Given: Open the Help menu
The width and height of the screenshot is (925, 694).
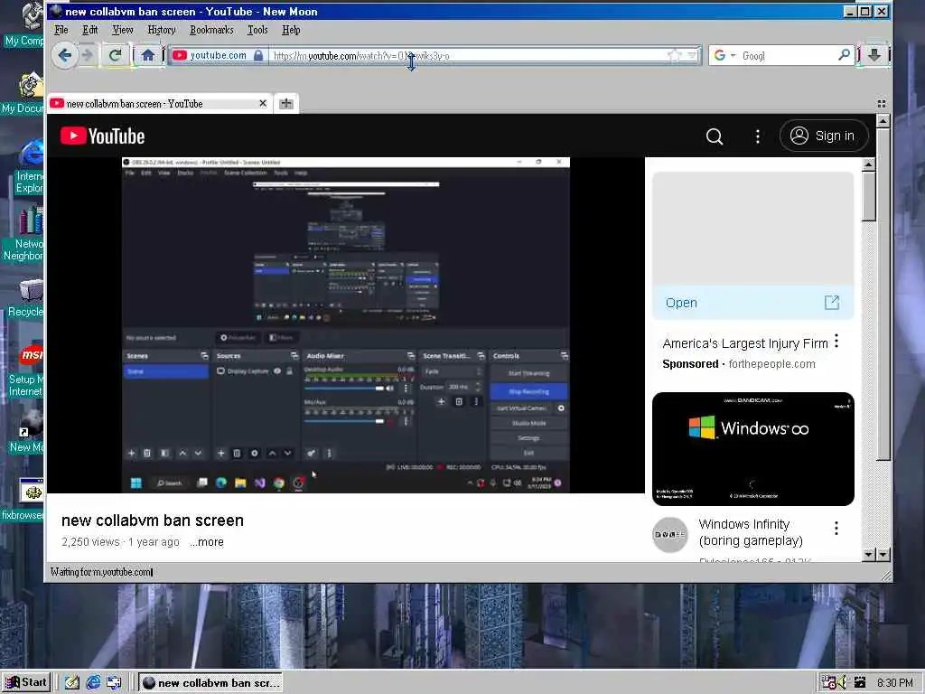Looking at the screenshot, I should pyautogui.click(x=291, y=30).
